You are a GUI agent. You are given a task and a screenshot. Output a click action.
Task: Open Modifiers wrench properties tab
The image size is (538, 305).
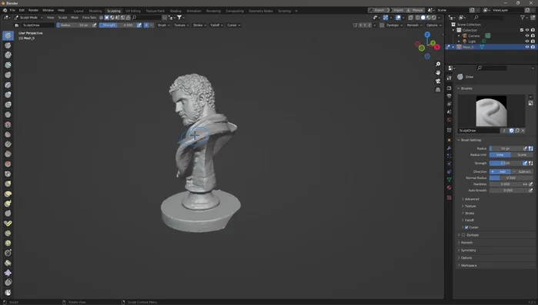449,148
